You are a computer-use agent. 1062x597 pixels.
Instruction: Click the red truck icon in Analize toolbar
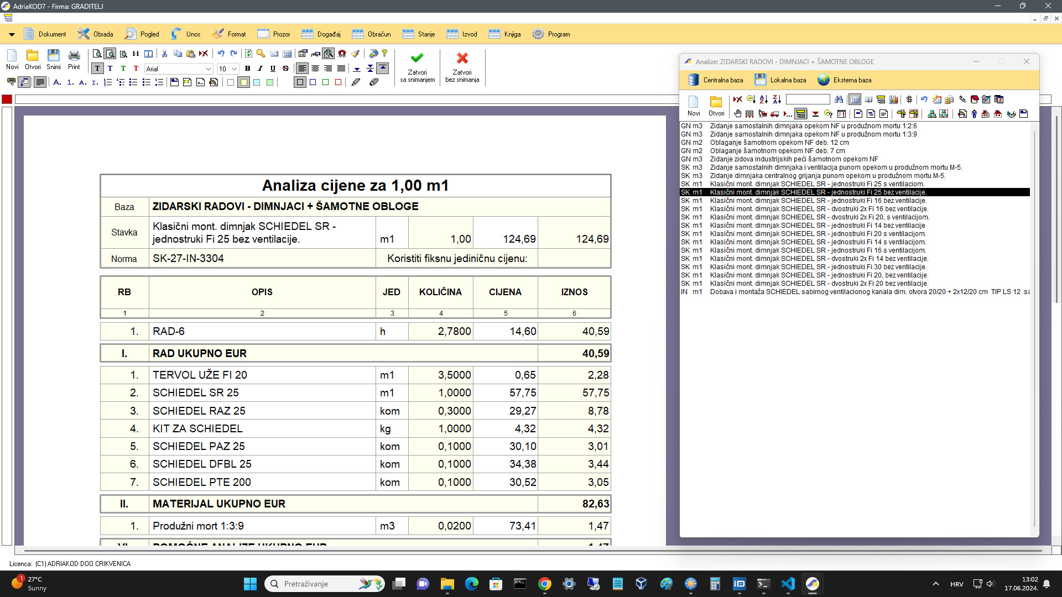[774, 114]
